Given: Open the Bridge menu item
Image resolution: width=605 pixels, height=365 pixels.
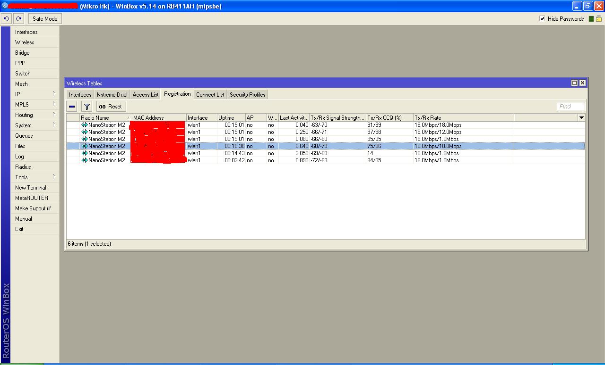Looking at the screenshot, I should click(35, 53).
